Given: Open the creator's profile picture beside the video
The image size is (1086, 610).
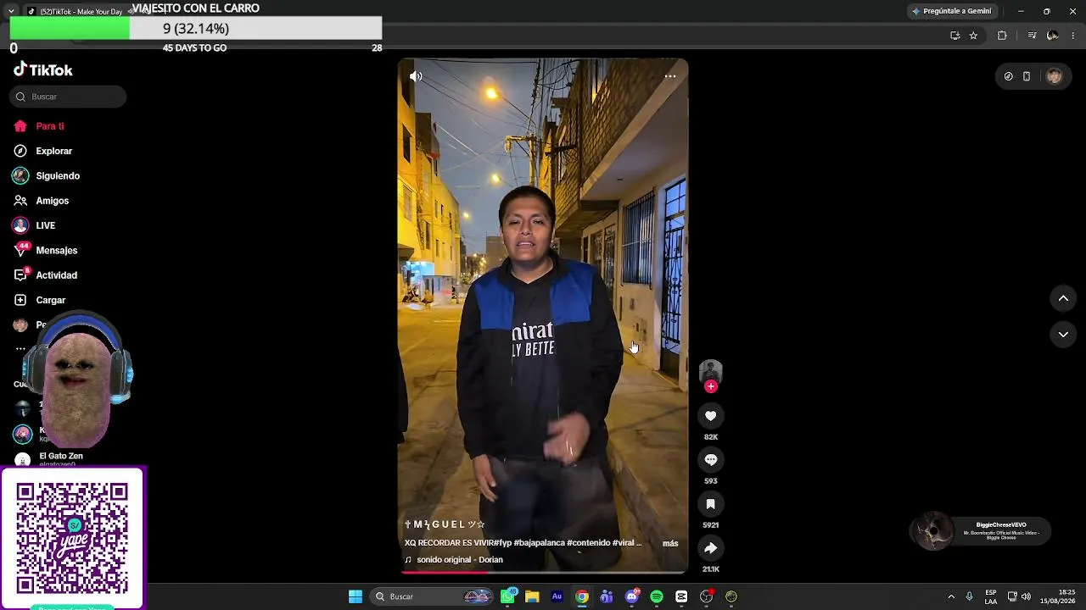Looking at the screenshot, I should coord(711,371).
